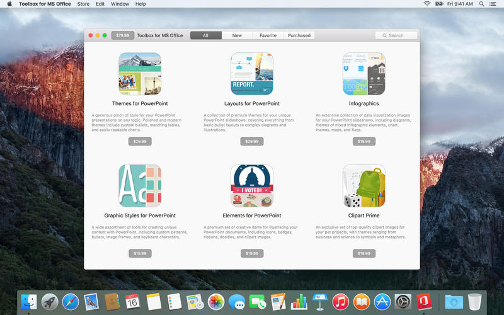Viewport: 504px width, 315px height.
Task: Click the "Elements for PowerPoint" title
Action: (252, 215)
